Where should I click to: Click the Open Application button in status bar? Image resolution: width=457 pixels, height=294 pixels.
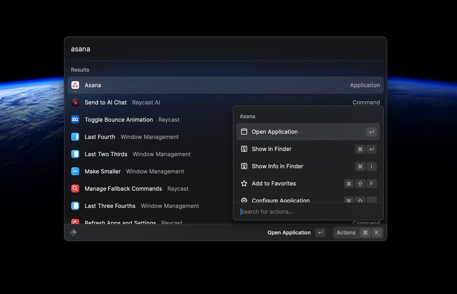(x=289, y=232)
